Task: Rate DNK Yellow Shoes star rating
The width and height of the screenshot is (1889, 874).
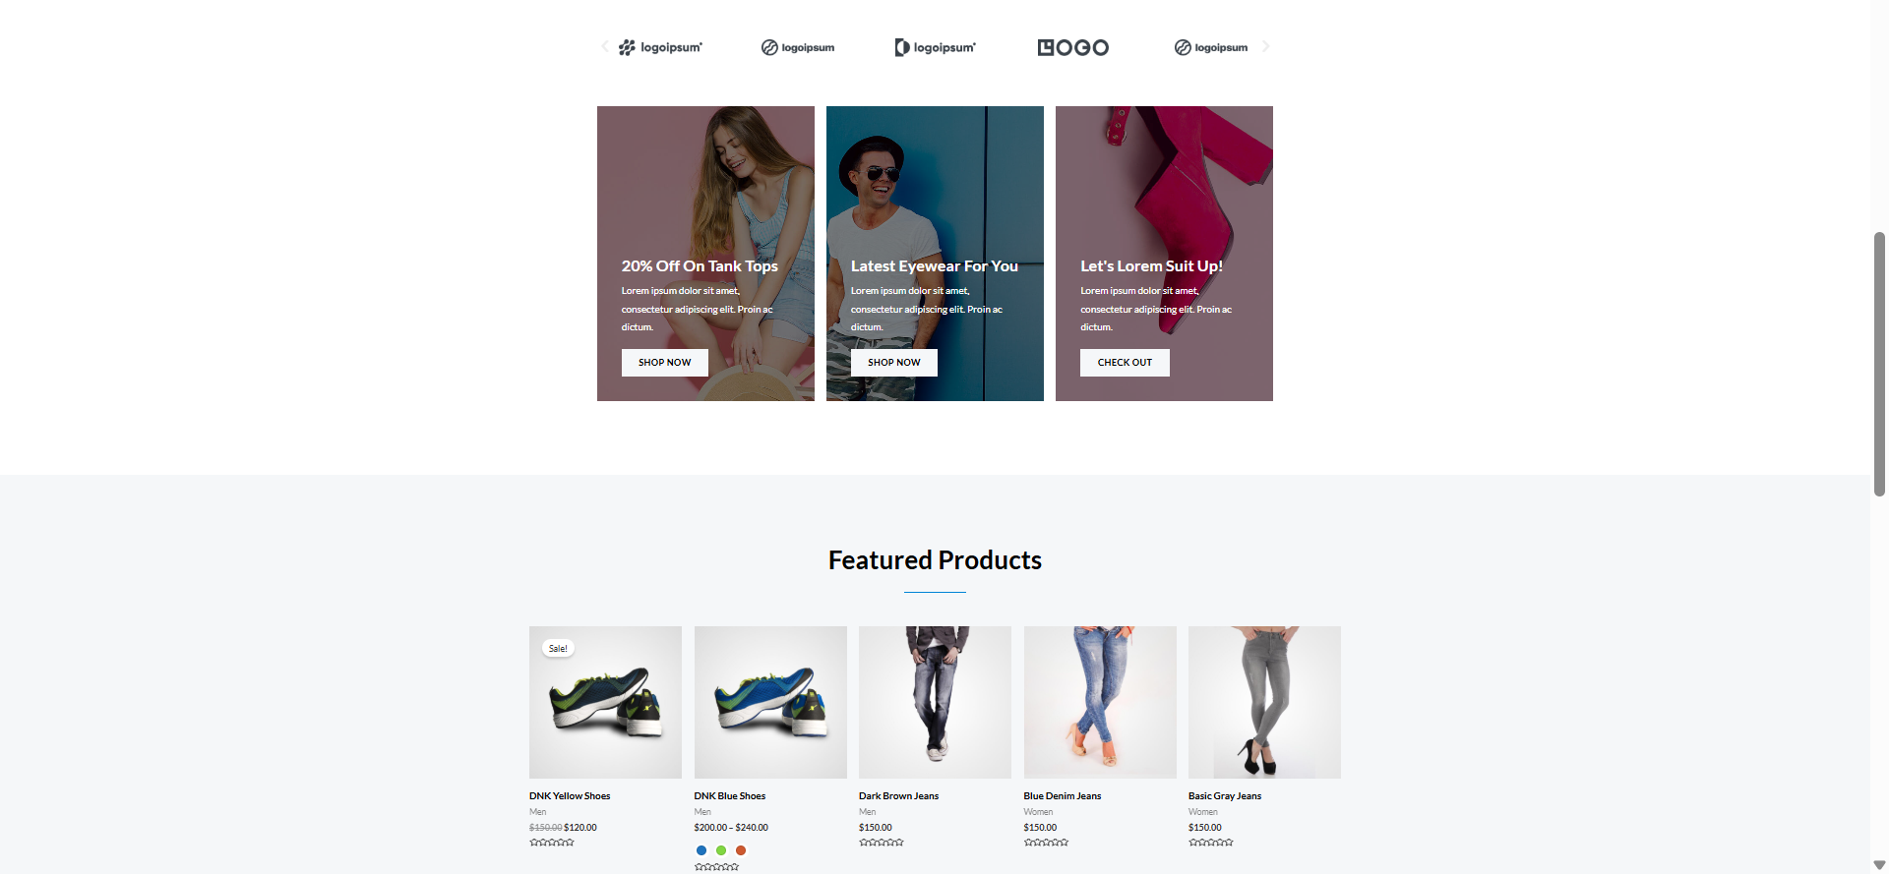Action: click(x=552, y=843)
